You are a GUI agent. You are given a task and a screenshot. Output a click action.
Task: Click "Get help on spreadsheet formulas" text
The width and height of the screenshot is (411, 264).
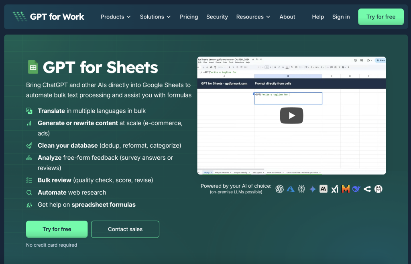[87, 205]
